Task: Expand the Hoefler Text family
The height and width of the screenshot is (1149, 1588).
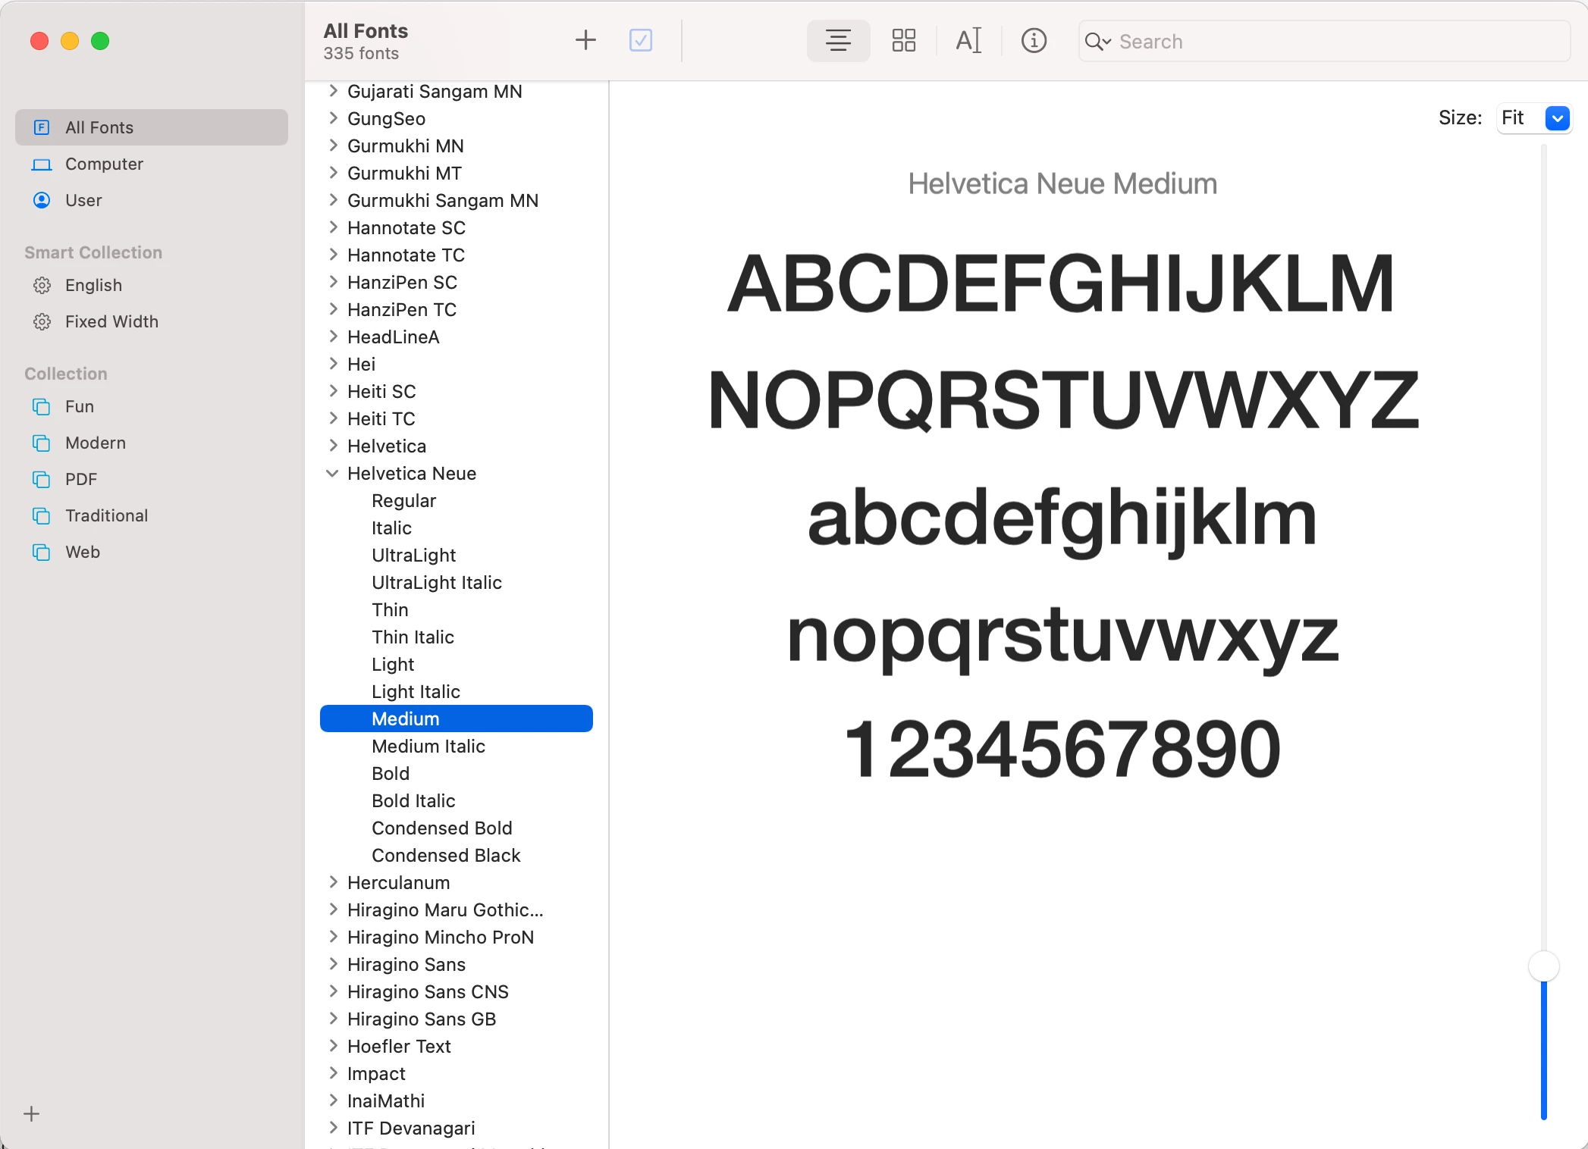Action: coord(332,1046)
